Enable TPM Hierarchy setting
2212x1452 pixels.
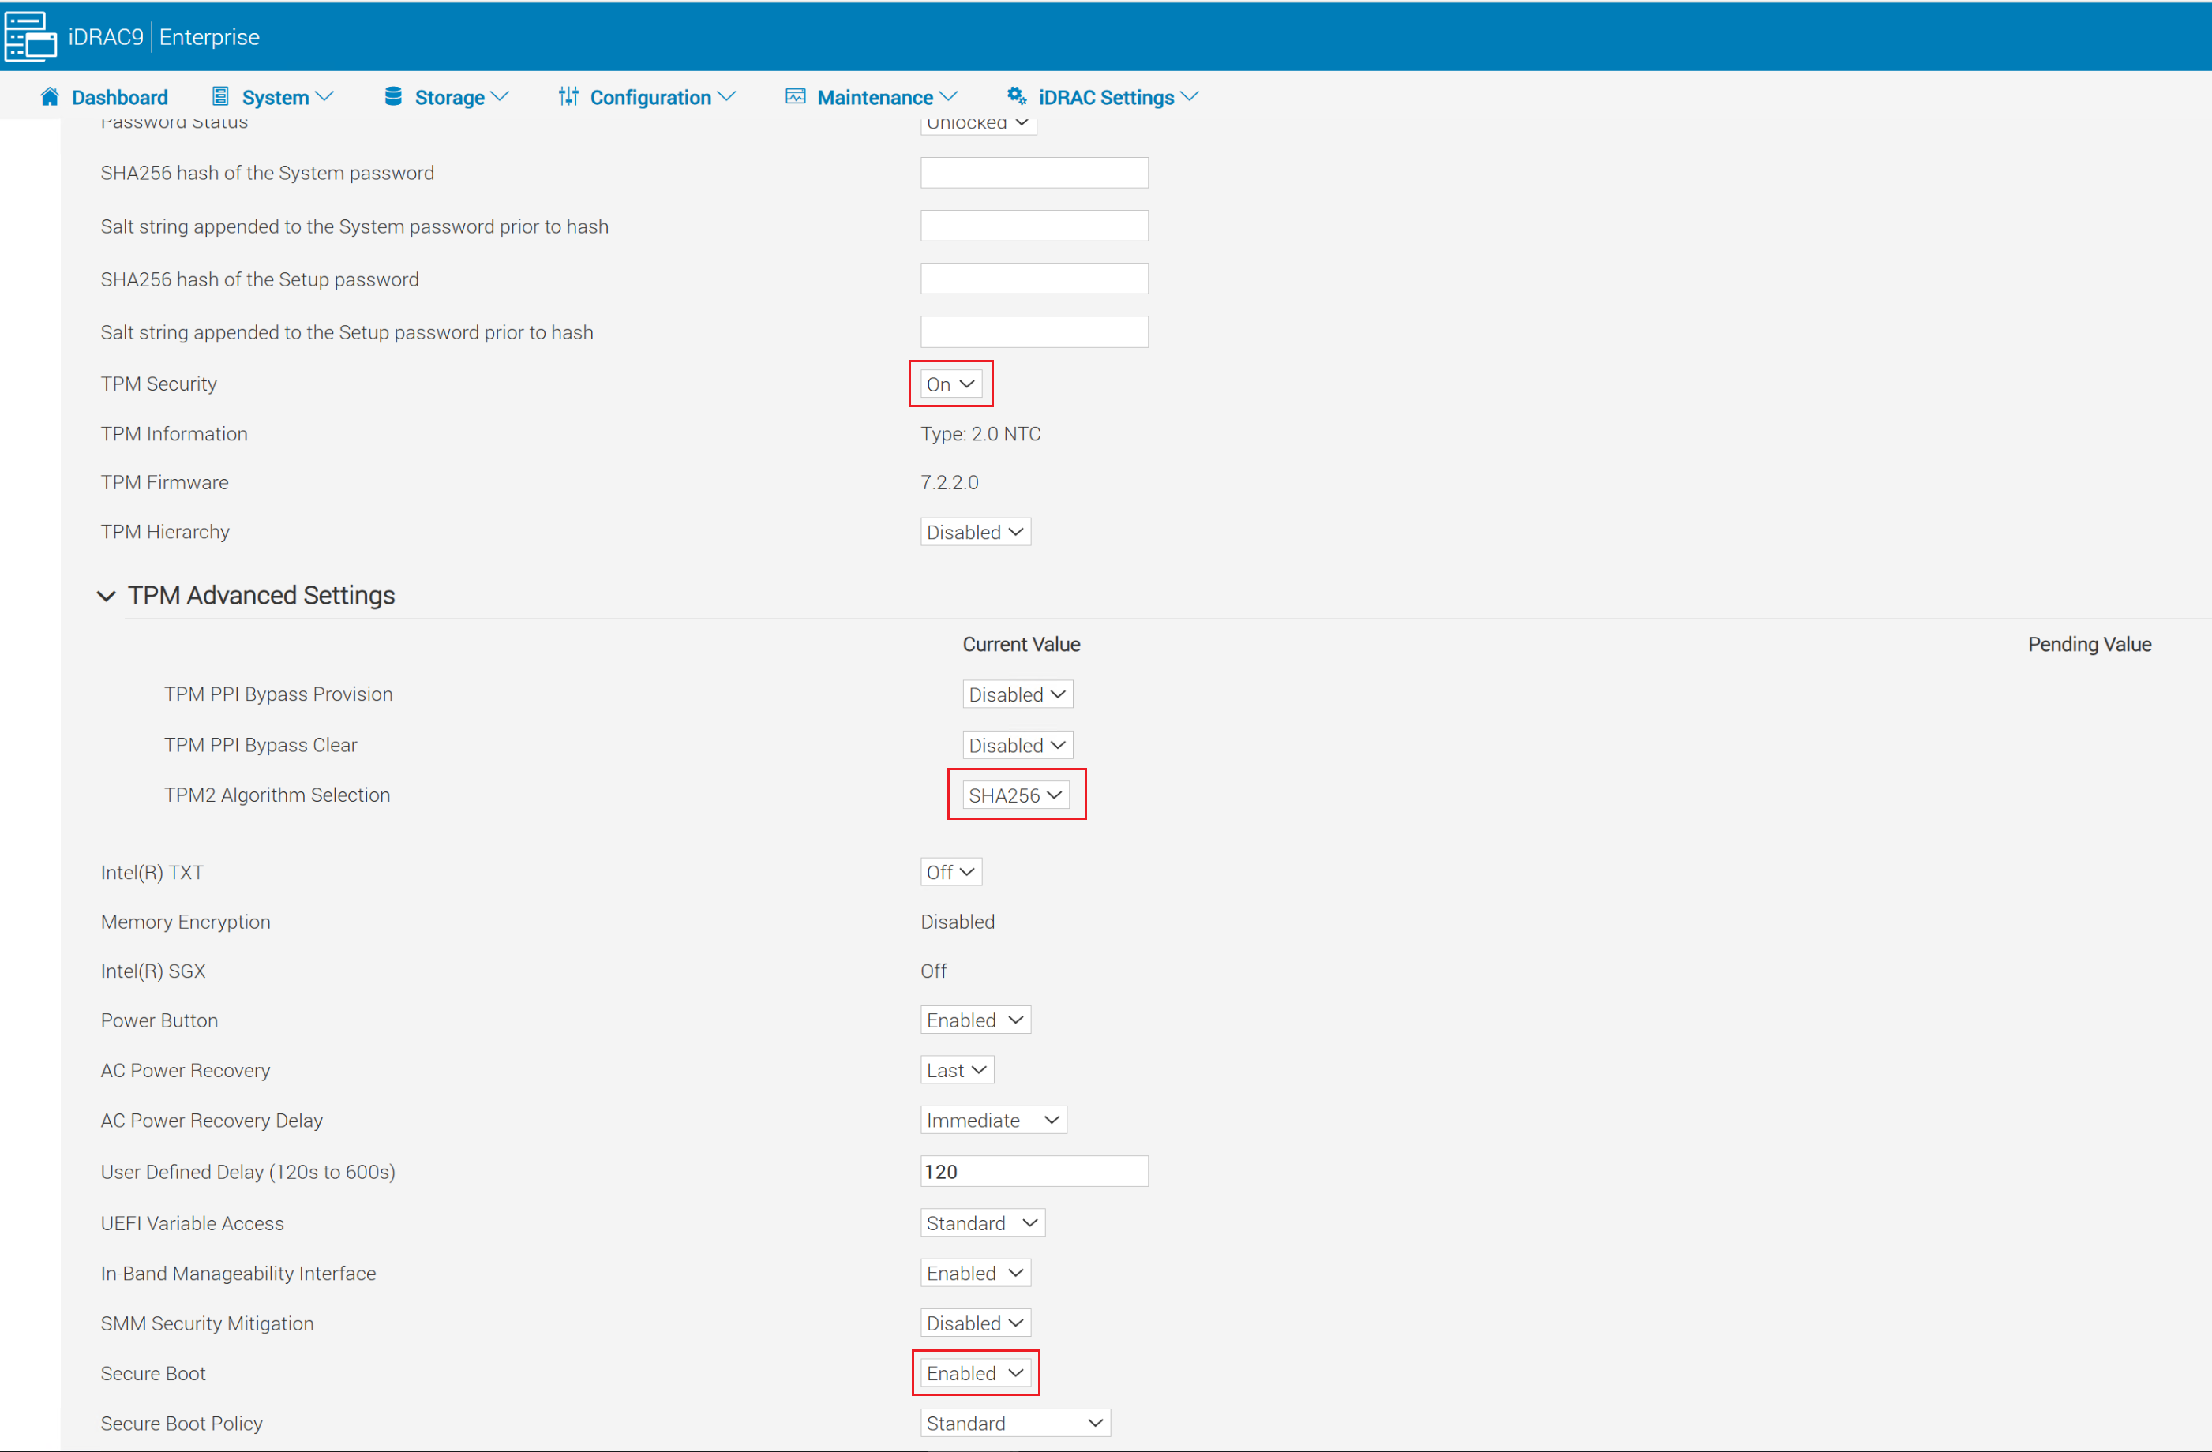pos(975,530)
